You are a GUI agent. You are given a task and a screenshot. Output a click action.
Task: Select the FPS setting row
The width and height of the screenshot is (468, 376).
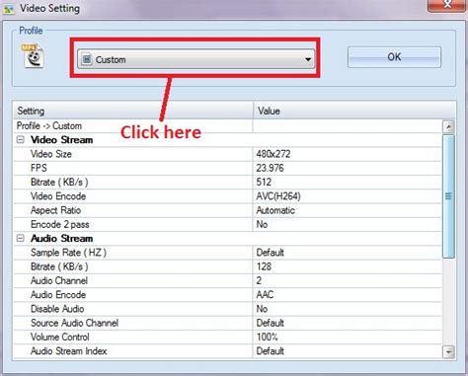pyautogui.click(x=228, y=168)
